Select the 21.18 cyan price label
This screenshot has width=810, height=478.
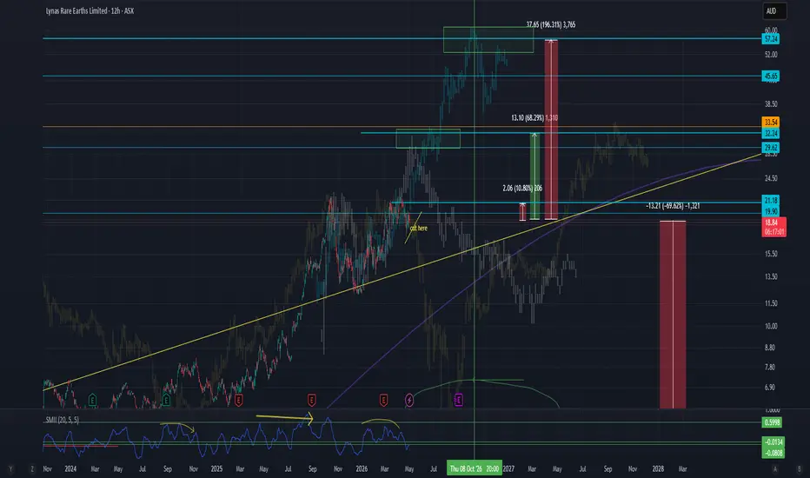[771, 201]
